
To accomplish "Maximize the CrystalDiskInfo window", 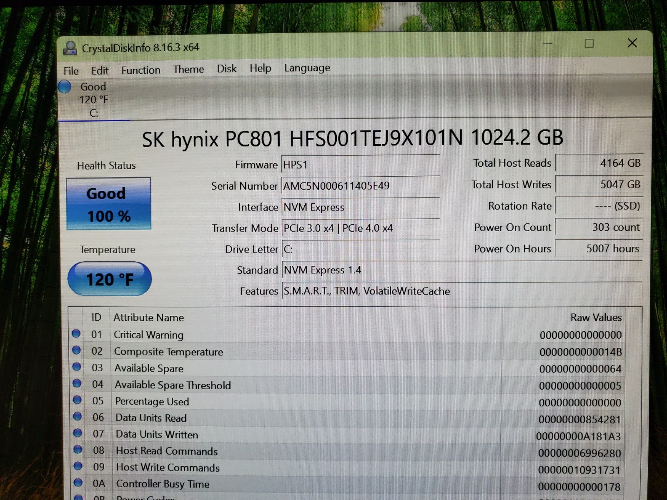I will coord(589,43).
